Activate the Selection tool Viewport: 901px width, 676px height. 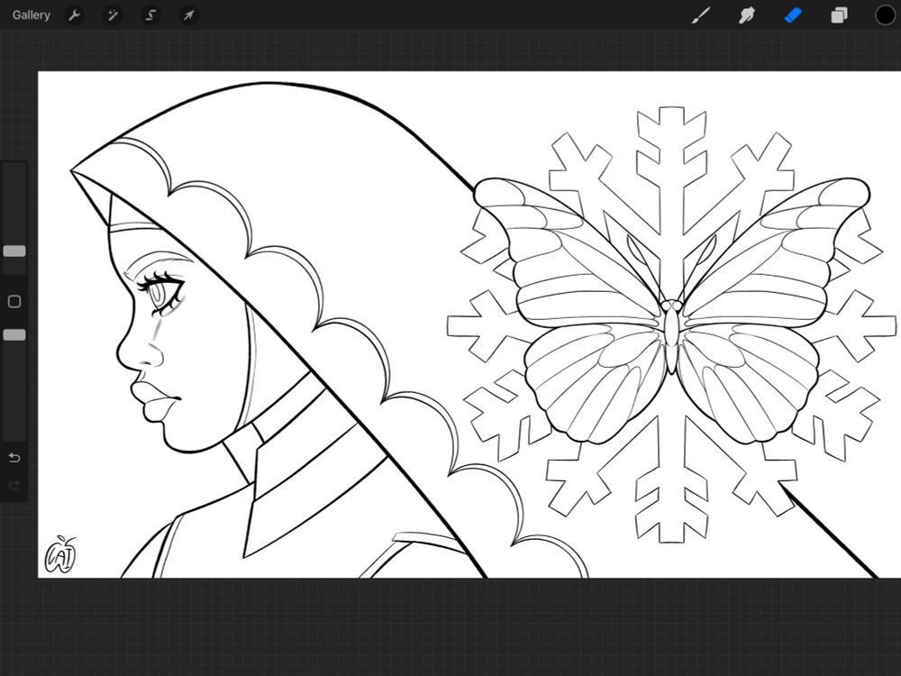click(x=150, y=15)
